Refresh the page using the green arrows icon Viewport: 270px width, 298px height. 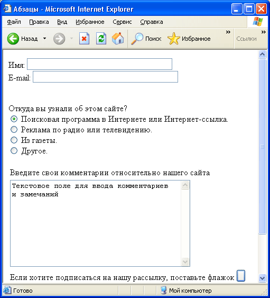point(101,39)
